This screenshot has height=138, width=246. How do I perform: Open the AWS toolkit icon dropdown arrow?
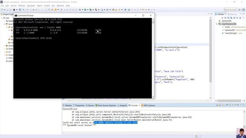click(x=58, y=10)
